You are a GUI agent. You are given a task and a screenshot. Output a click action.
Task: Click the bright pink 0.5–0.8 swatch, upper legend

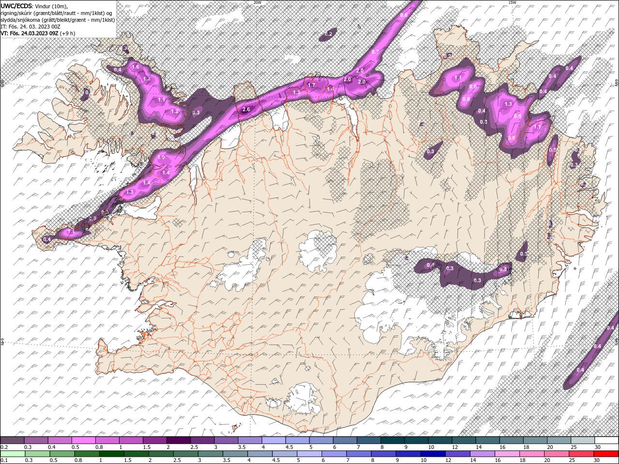pos(85,440)
